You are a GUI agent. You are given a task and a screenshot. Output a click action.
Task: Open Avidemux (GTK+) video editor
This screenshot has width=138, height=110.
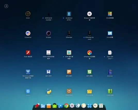[69, 14]
